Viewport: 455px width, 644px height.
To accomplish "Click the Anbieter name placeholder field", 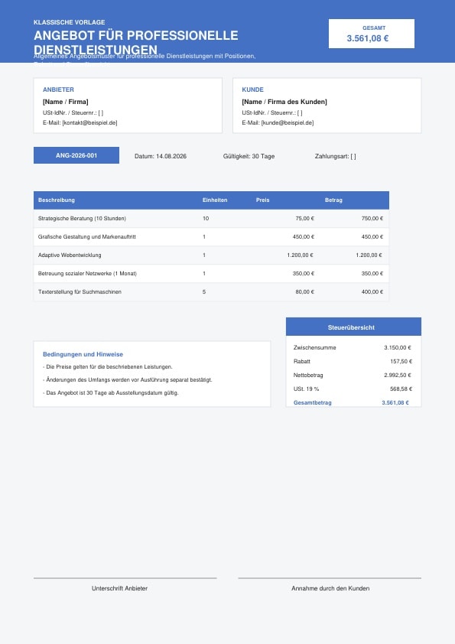I will (x=65, y=102).
